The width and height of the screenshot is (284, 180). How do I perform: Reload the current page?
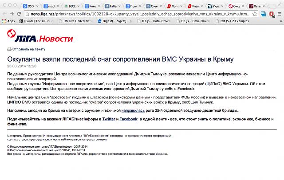click(x=19, y=14)
